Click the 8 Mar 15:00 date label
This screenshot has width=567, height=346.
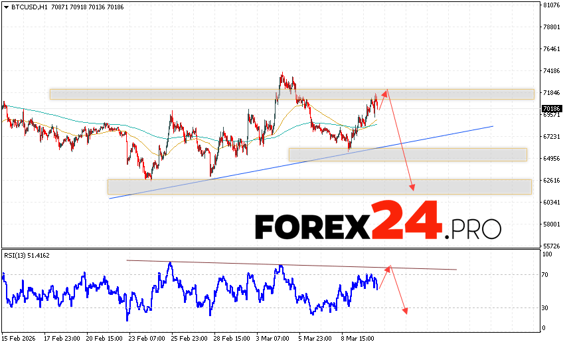[358, 338]
